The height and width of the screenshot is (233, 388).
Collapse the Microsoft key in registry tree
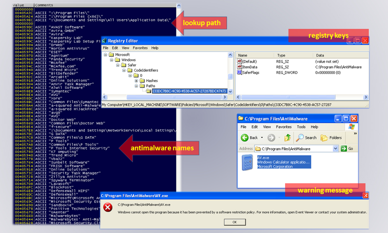105,55
